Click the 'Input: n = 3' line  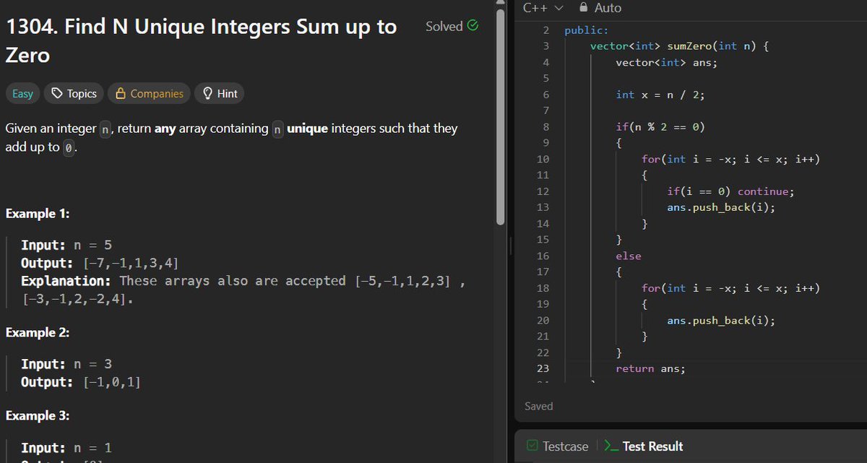[x=66, y=364]
